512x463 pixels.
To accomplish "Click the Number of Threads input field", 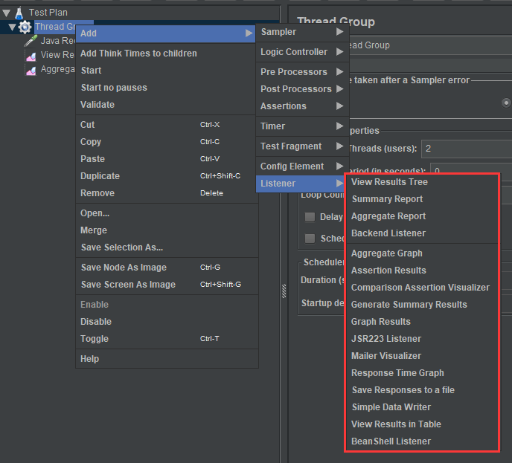I will pos(466,149).
